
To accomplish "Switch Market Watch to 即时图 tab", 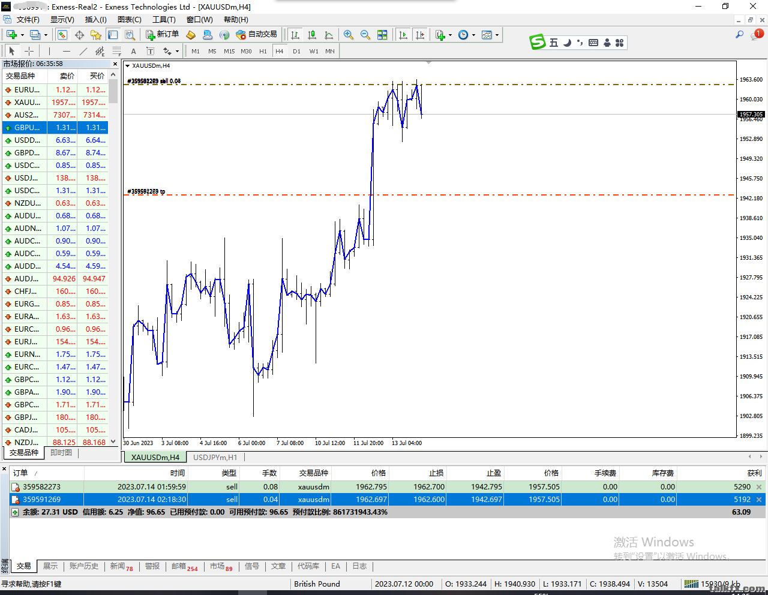I will tap(61, 453).
